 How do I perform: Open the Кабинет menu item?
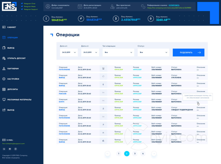[x=9, y=27]
